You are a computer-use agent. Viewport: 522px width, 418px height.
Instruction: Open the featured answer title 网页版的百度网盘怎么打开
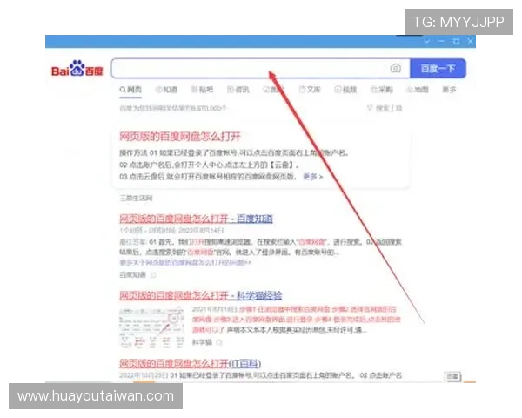pos(180,137)
